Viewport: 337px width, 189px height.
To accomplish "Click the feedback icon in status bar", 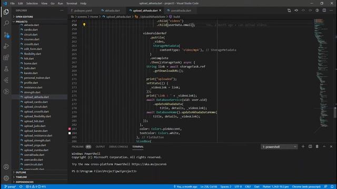I will [x=325, y=187].
